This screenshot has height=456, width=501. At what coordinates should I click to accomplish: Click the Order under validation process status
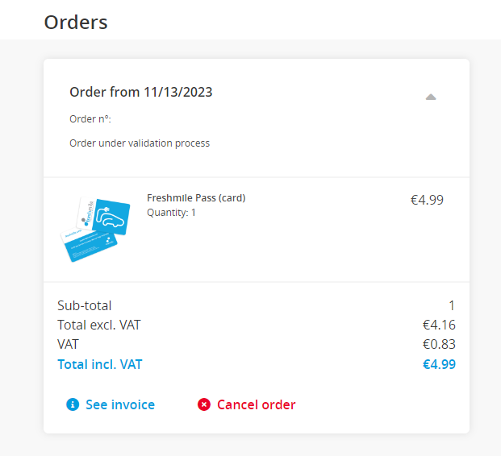pos(140,143)
